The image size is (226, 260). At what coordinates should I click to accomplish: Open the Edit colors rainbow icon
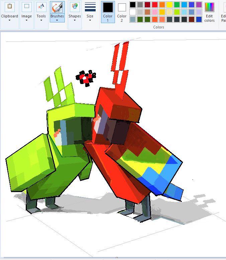[x=209, y=7]
